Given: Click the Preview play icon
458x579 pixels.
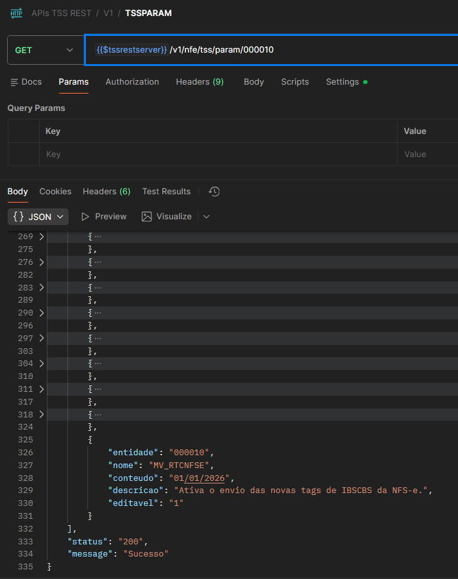Looking at the screenshot, I should point(85,217).
